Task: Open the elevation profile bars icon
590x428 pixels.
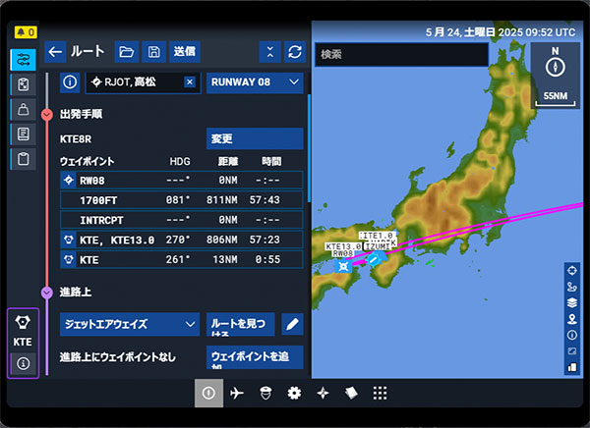Action: pyautogui.click(x=572, y=367)
